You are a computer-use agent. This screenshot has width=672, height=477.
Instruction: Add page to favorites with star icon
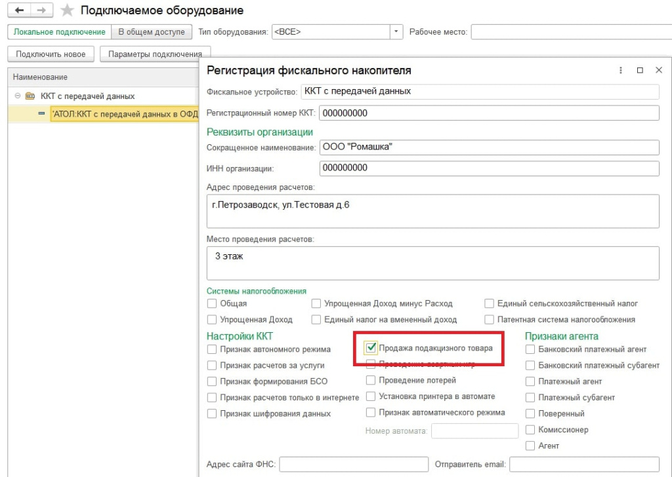pyautogui.click(x=67, y=10)
